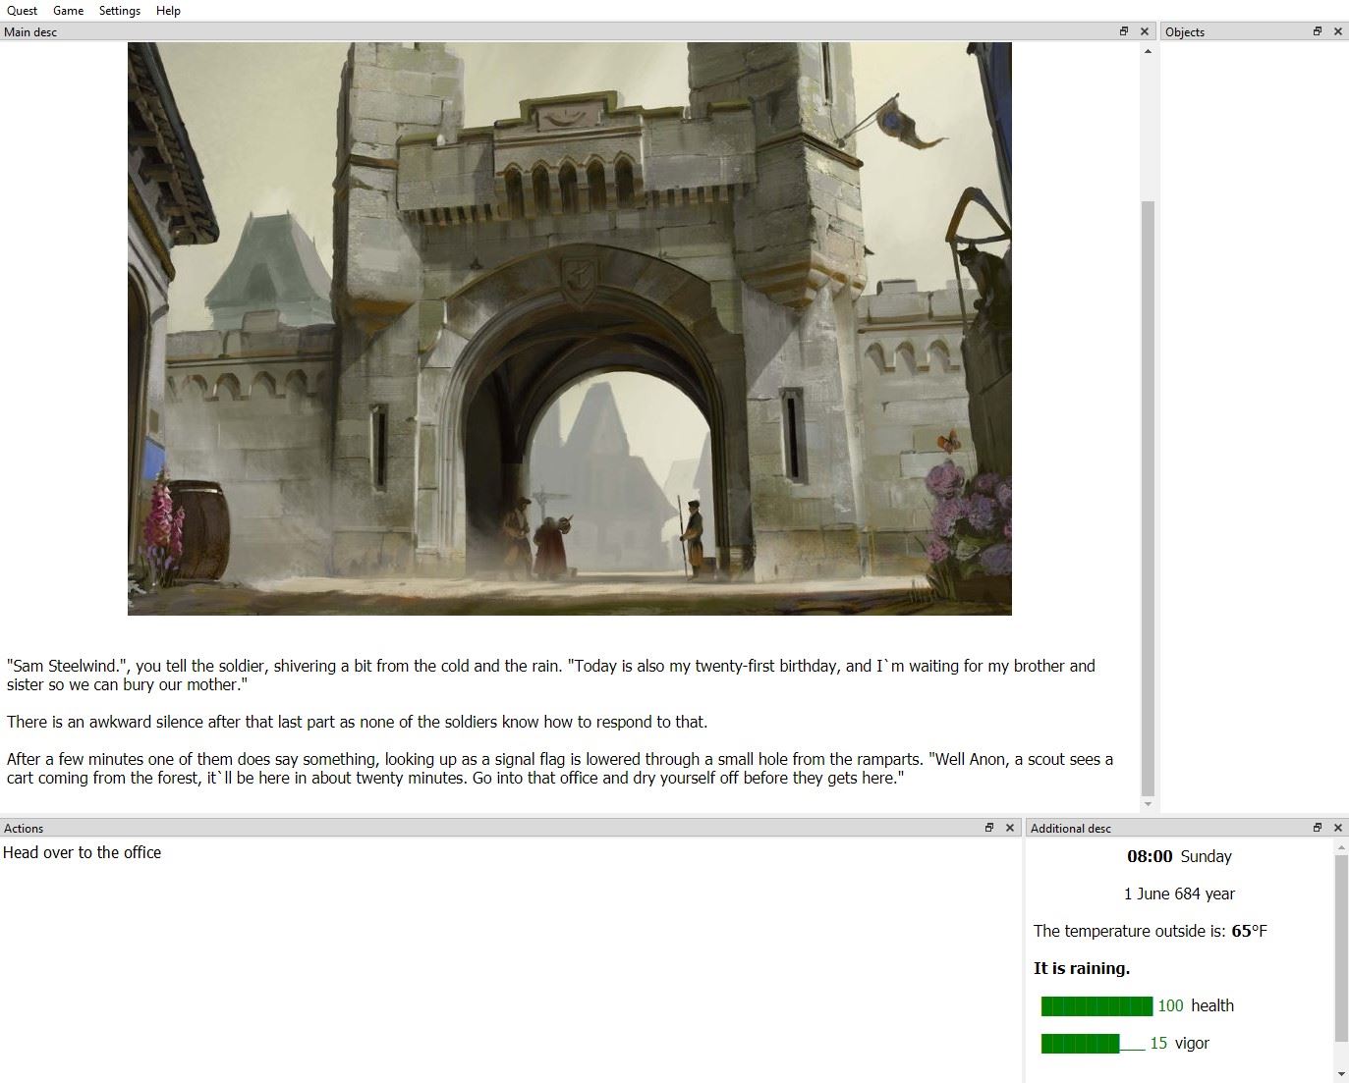This screenshot has width=1349, height=1083.
Task: Close the Actions panel
Action: 1009,828
